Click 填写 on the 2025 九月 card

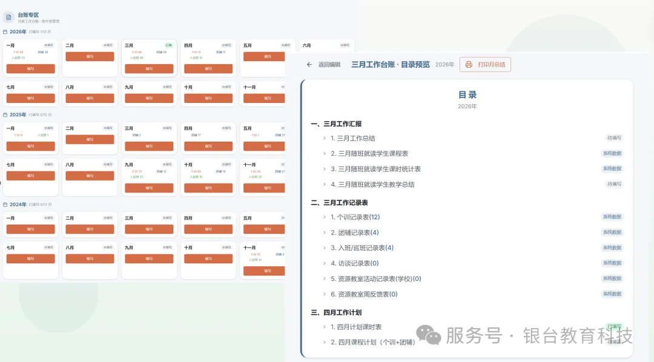click(149, 188)
